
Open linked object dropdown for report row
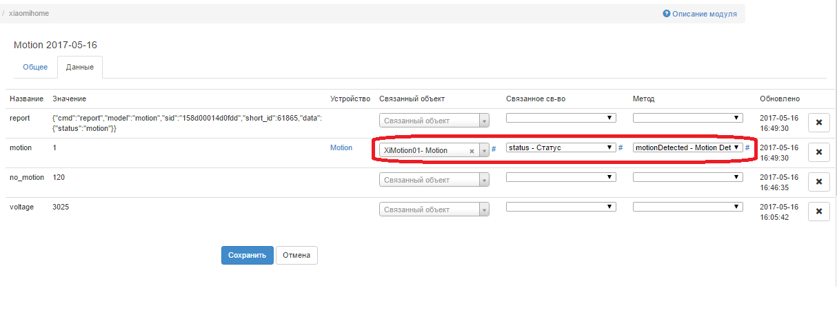(434, 121)
